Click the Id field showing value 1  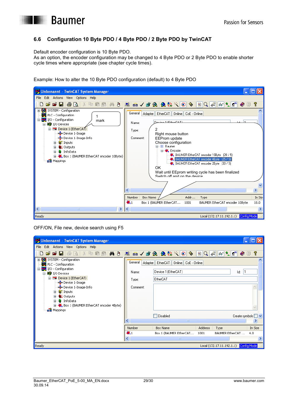[x=250, y=272]
